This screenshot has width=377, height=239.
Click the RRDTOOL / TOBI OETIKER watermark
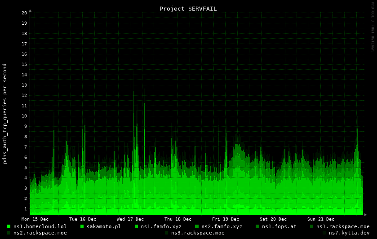coord(373,27)
